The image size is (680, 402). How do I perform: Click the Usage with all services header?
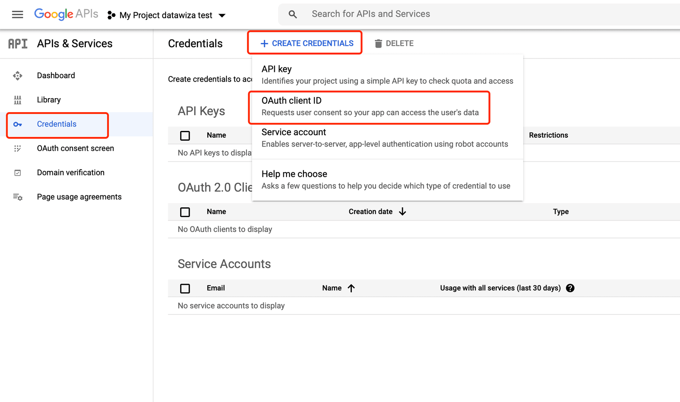tap(500, 288)
